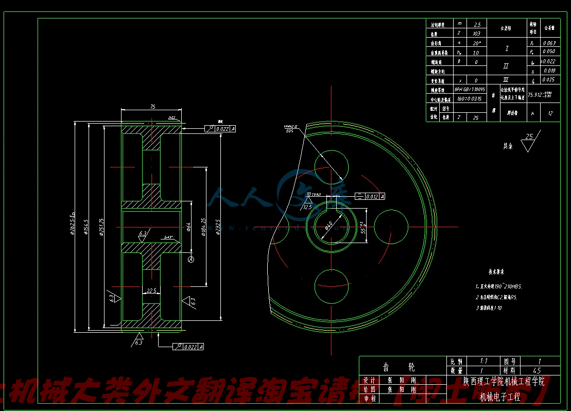
Task: Select the circled datum A marker
Action: (x=191, y=260)
